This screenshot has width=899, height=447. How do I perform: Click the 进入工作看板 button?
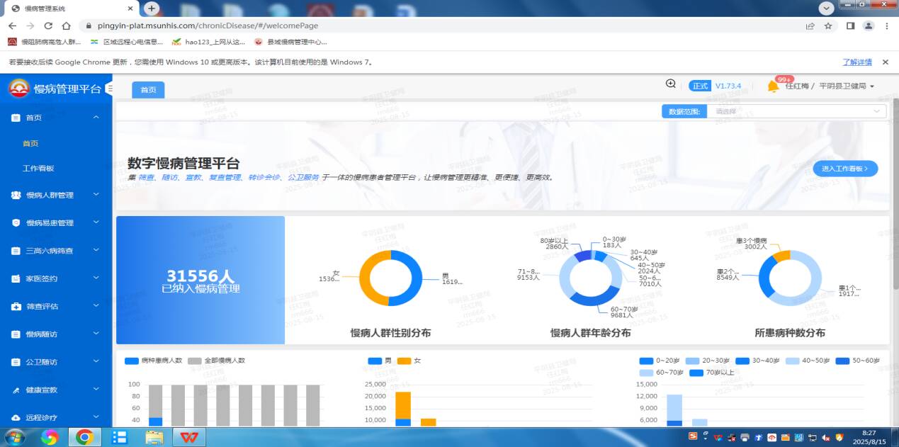point(845,169)
